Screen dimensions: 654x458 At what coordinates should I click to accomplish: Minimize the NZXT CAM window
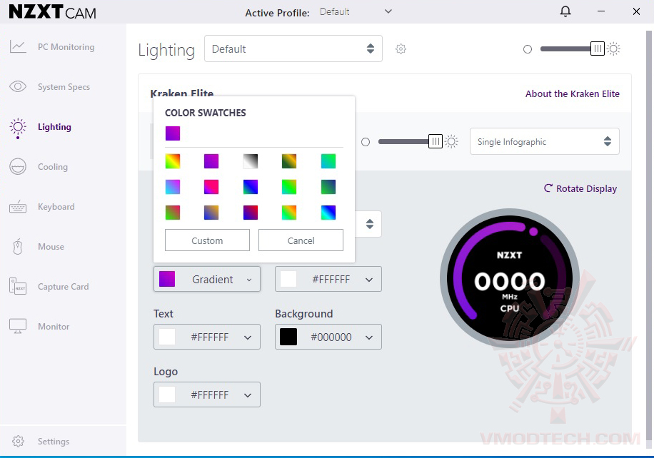pyautogui.click(x=601, y=11)
